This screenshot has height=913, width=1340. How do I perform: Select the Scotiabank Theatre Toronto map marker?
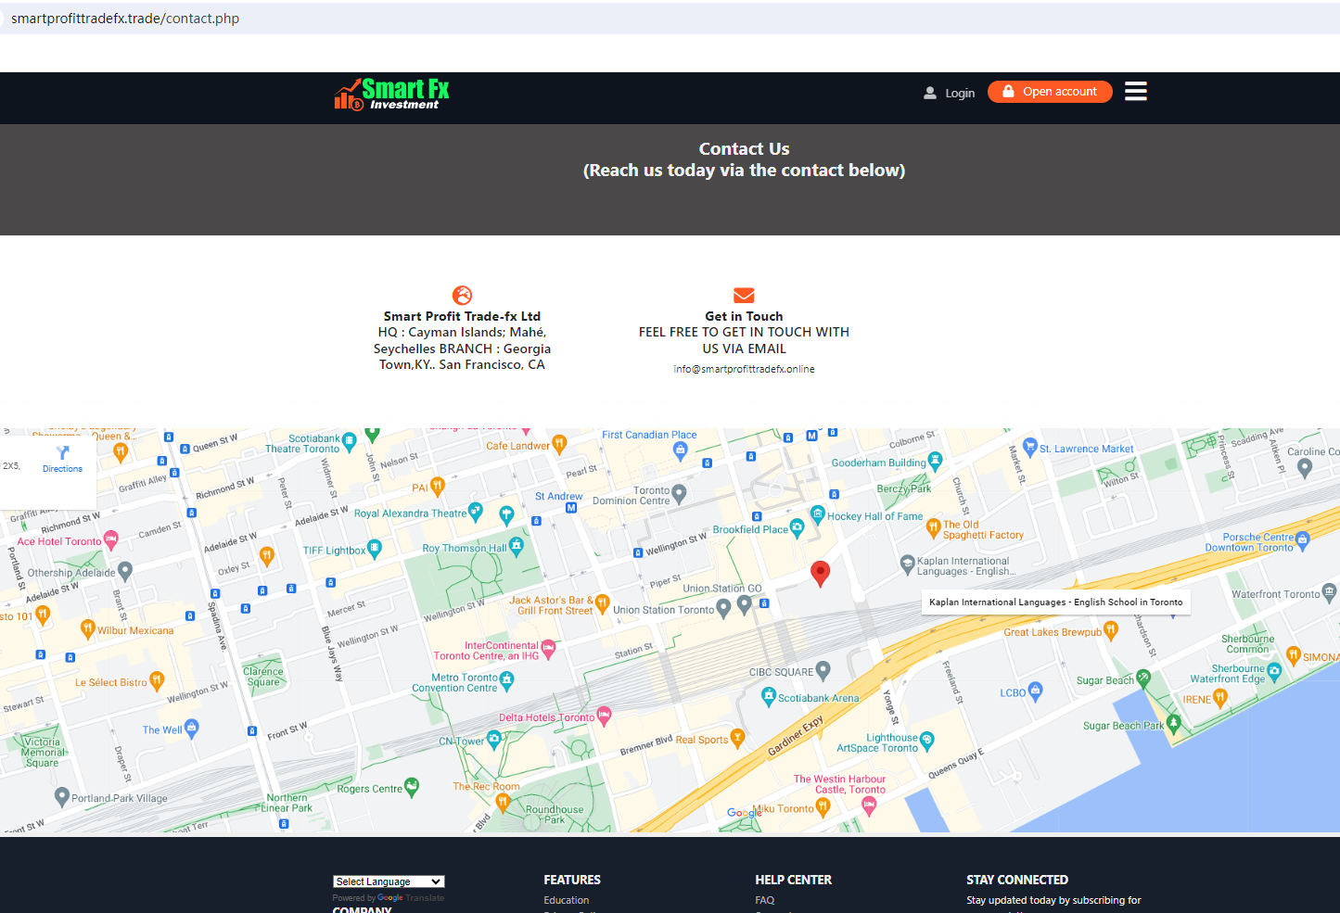tap(349, 441)
